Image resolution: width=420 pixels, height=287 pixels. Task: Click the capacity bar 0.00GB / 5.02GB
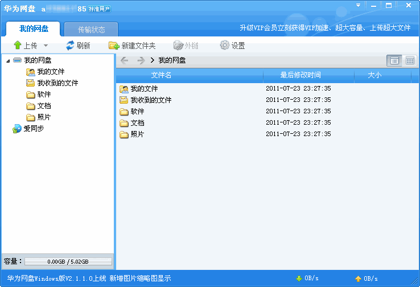click(x=68, y=261)
